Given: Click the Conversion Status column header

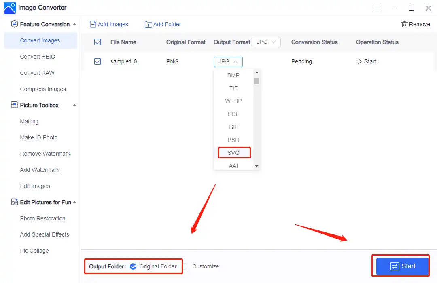Looking at the screenshot, I should (314, 42).
